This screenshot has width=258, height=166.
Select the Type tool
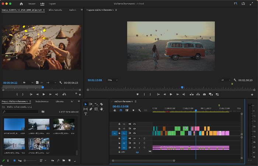coord(86,114)
